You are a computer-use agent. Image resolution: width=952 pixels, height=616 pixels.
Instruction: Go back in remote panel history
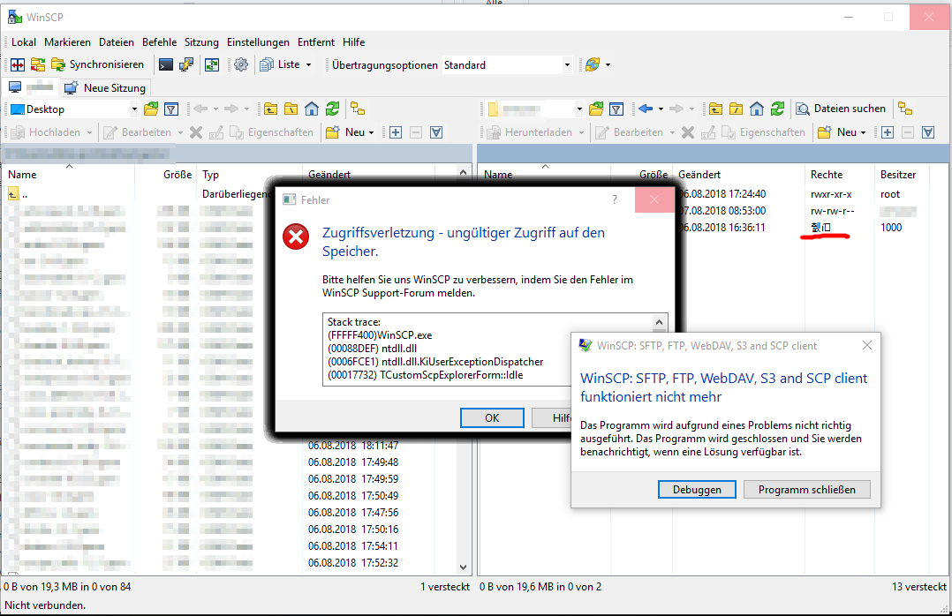pos(646,109)
